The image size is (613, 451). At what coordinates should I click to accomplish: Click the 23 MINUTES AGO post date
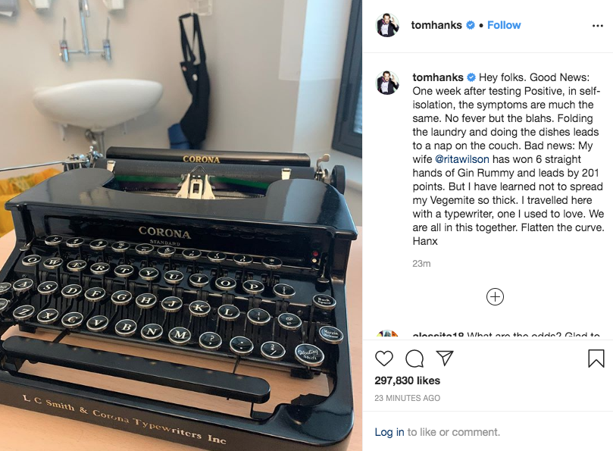[407, 398]
